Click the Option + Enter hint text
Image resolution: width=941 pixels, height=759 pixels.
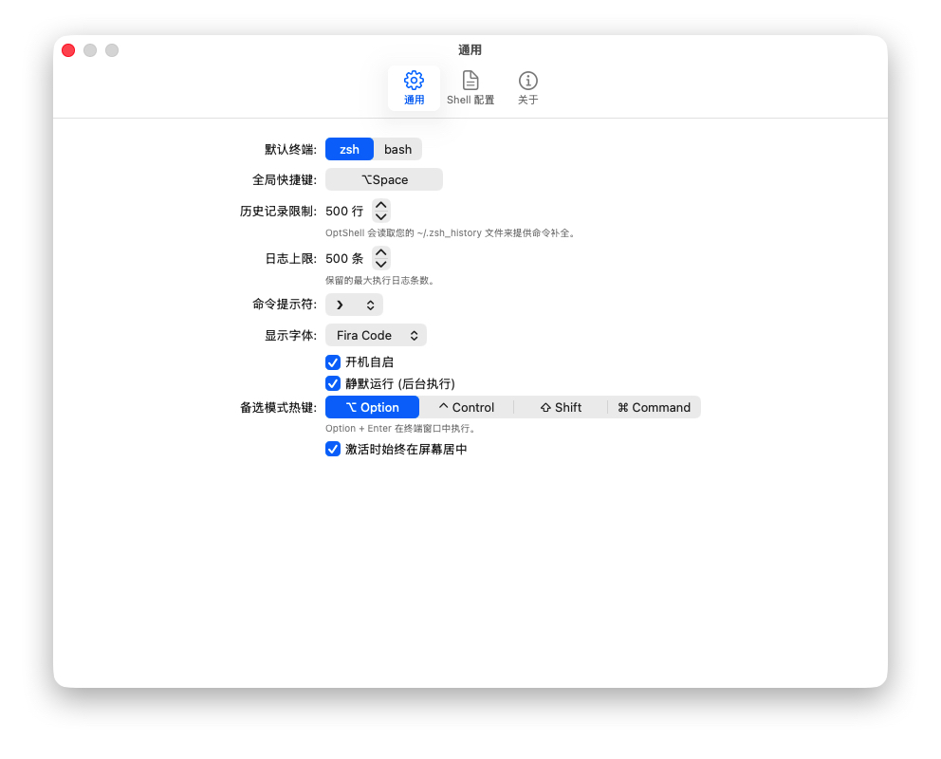pyautogui.click(x=401, y=429)
